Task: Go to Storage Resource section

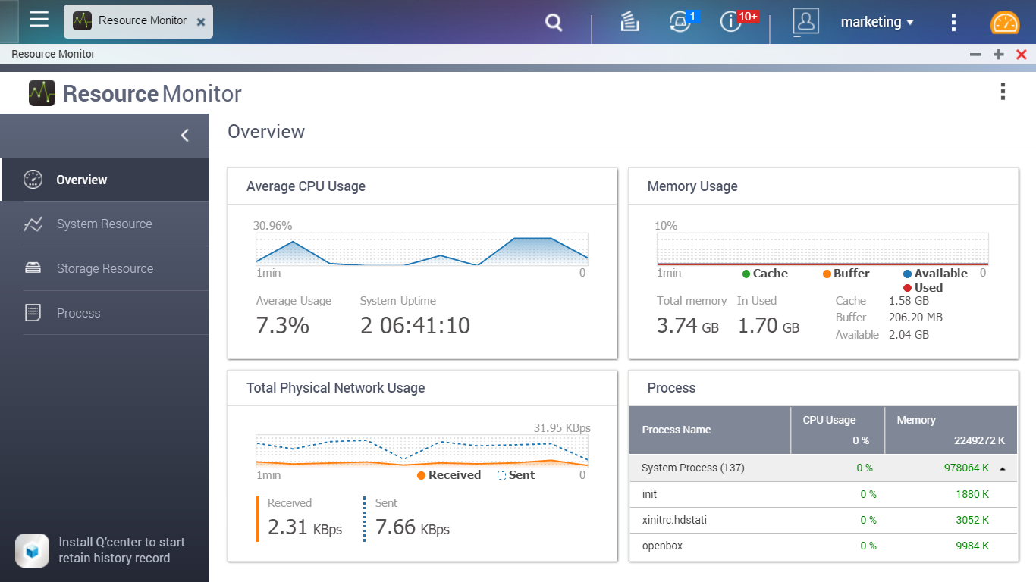Action: 105,269
